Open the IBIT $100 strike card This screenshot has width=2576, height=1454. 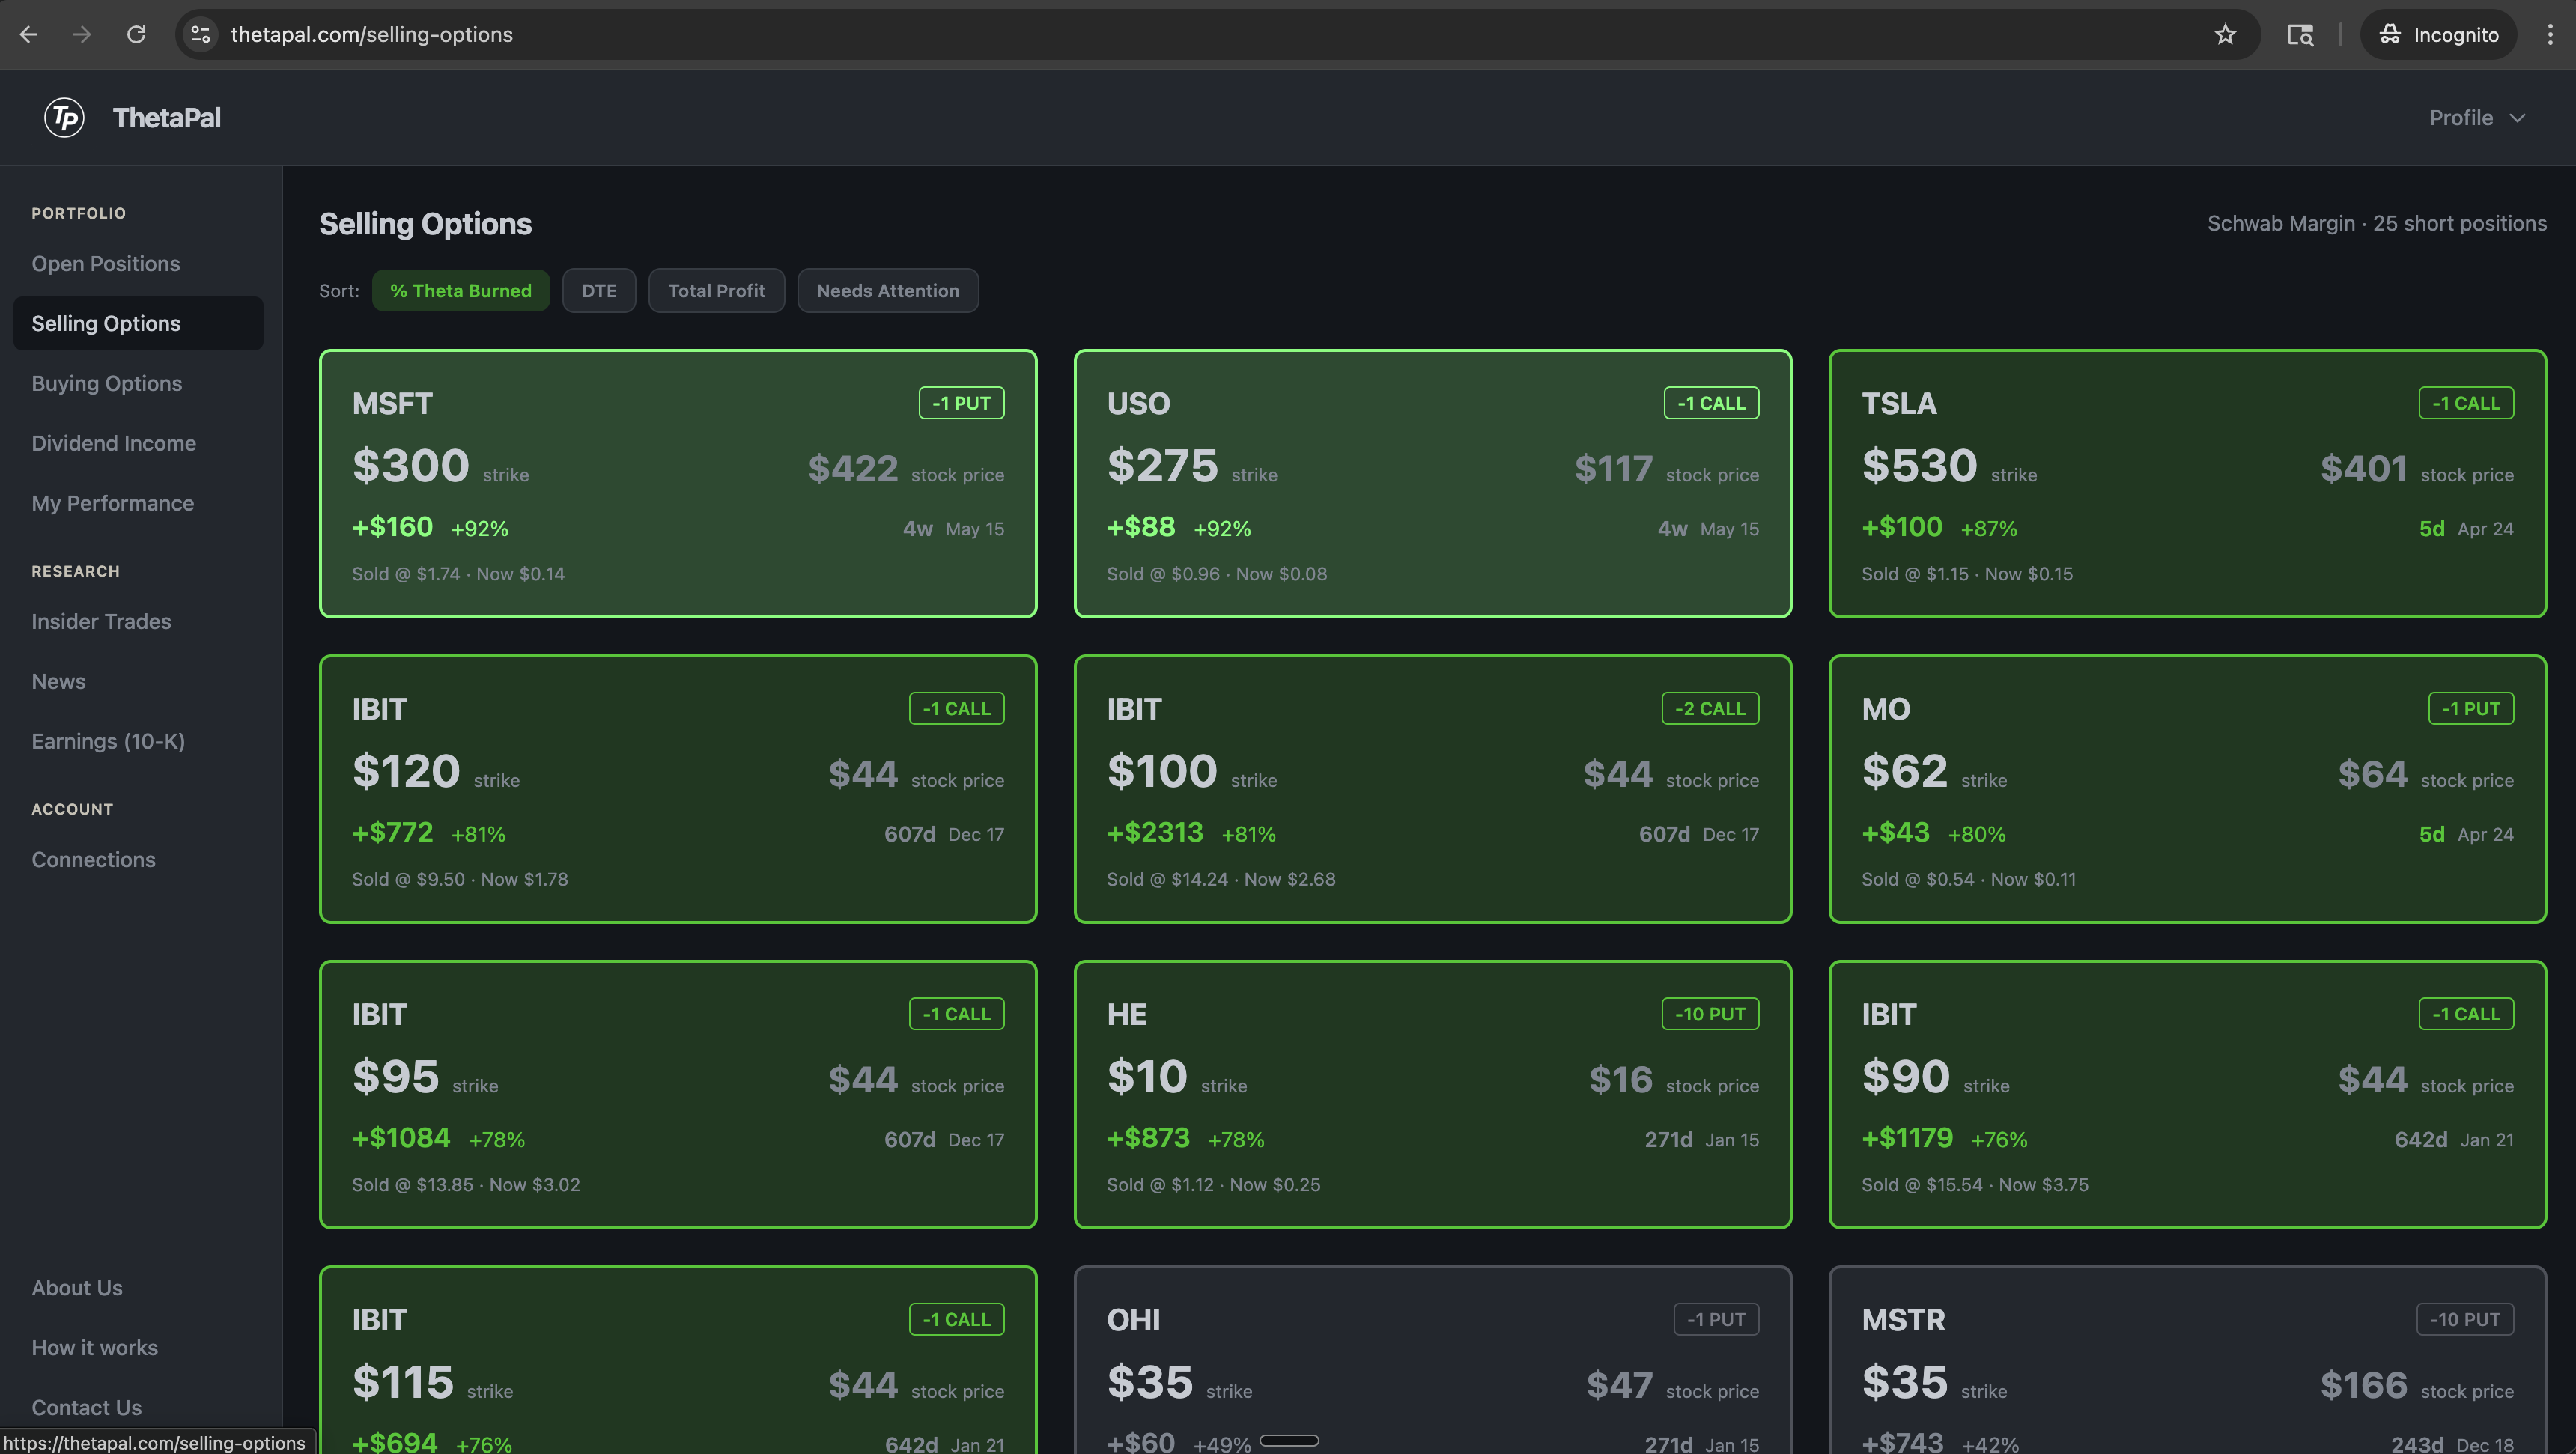pyautogui.click(x=1433, y=789)
